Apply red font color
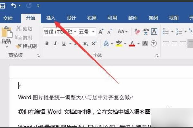The width and height of the screenshot is (193, 128). click(x=132, y=44)
